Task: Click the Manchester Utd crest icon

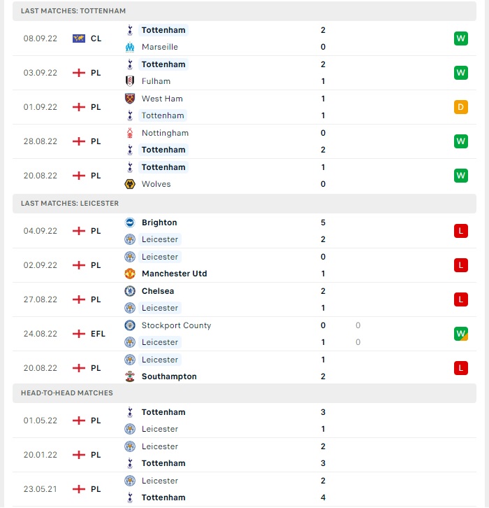Action: 130,274
